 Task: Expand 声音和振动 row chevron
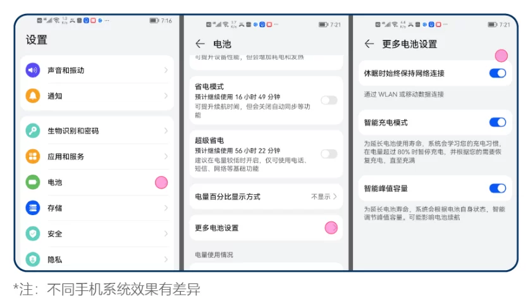tap(166, 70)
